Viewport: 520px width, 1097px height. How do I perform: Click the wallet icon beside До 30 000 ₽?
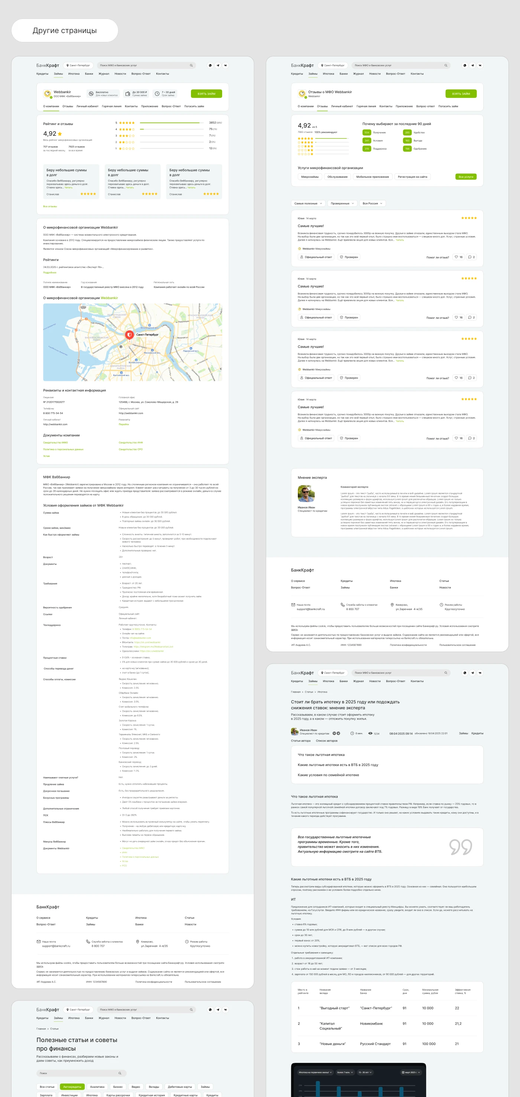127,94
